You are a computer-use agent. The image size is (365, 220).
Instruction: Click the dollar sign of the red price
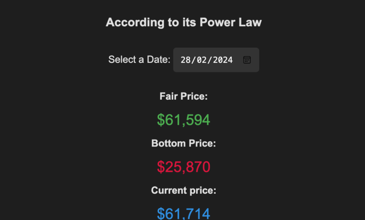tap(161, 167)
